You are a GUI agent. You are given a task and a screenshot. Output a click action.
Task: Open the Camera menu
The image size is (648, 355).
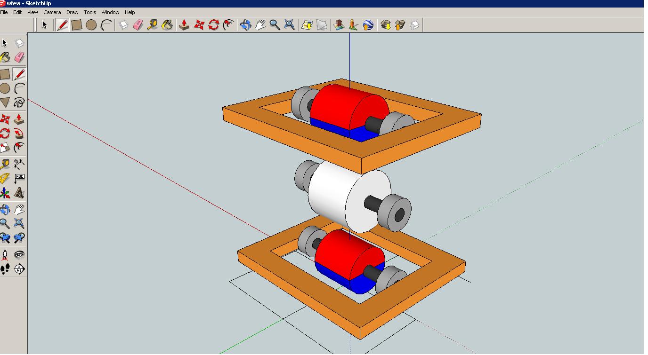pyautogui.click(x=52, y=12)
